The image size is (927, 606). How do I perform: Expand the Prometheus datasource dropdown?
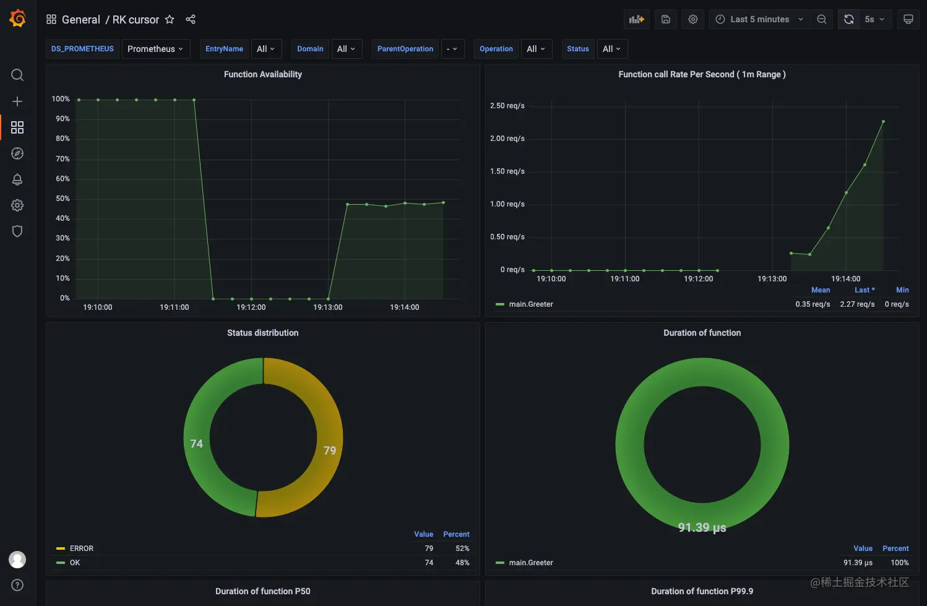point(155,49)
